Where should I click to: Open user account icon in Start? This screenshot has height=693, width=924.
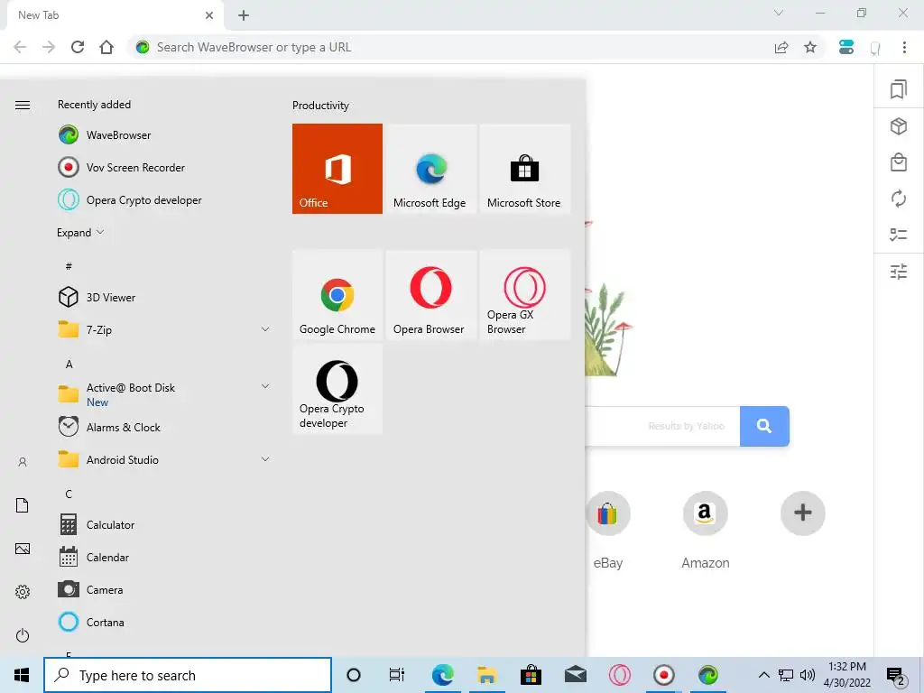[x=23, y=462]
